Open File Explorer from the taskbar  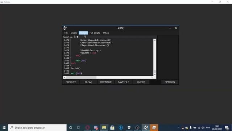pyautogui.click(x=104, y=128)
